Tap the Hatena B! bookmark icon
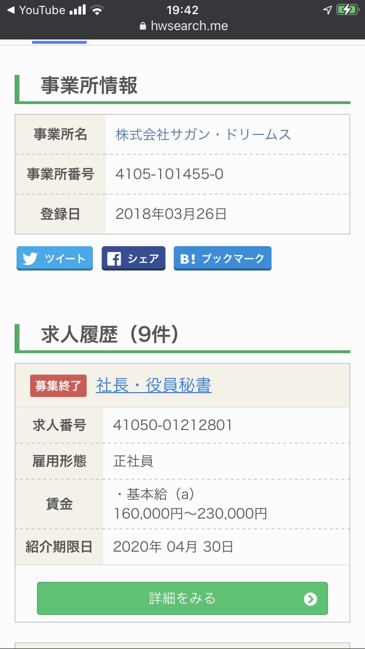Image resolution: width=365 pixels, height=649 pixels. pyautogui.click(x=187, y=259)
